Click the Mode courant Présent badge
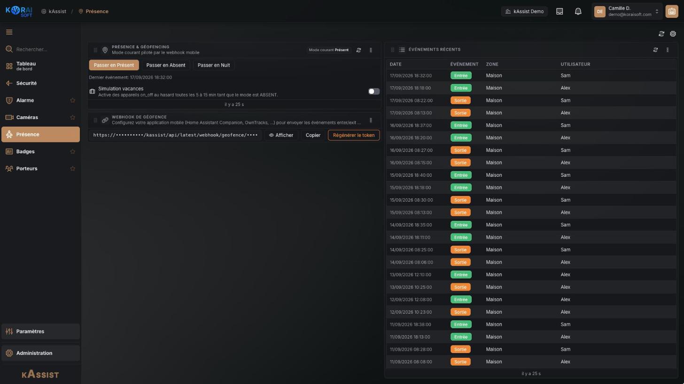The width and height of the screenshot is (684, 384). tap(329, 50)
